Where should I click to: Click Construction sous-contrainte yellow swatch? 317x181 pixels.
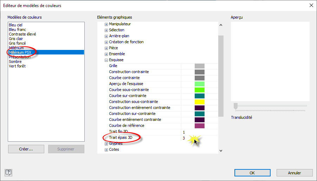point(199,102)
